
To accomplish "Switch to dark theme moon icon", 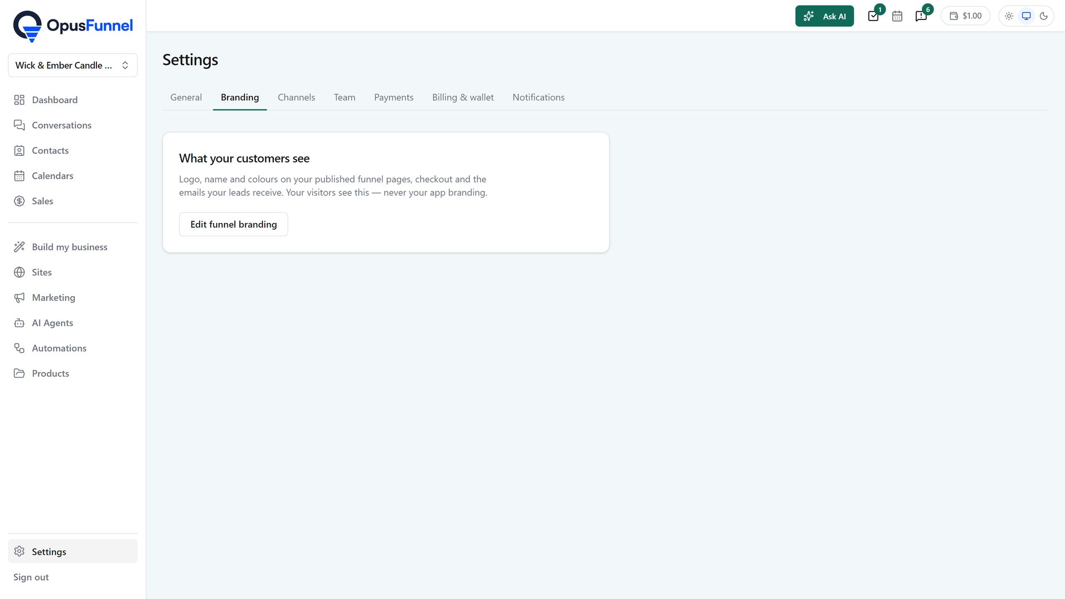I will coord(1043,16).
